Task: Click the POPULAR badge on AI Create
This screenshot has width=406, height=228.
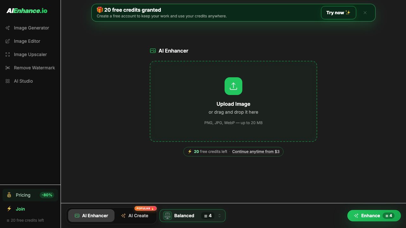Action: pos(145,208)
